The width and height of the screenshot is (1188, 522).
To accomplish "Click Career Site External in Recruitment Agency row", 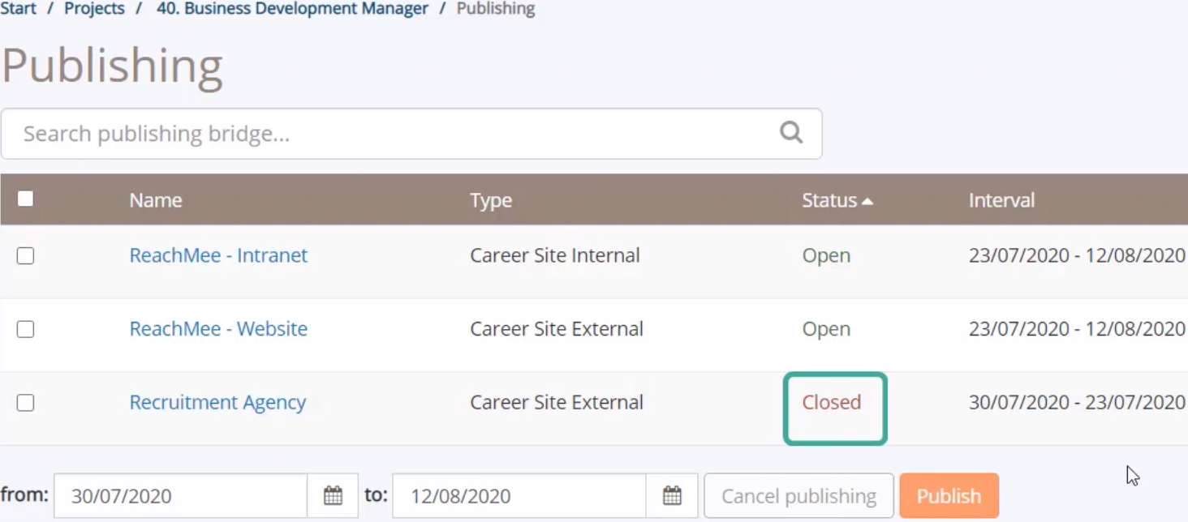I will pos(557,403).
